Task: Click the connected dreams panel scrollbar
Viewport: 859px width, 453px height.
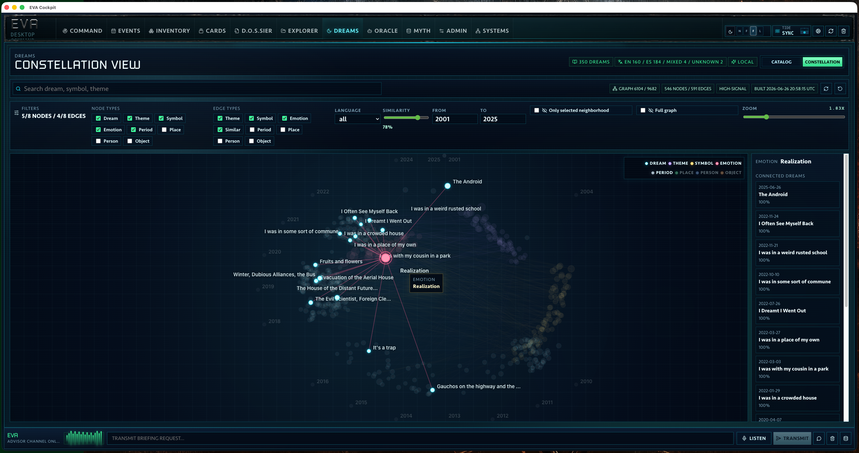Action: pos(846,231)
